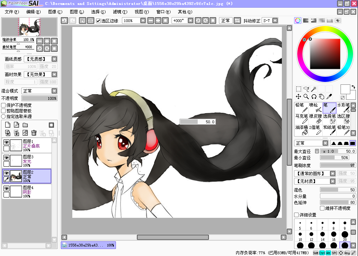The image size is (358, 256).
Task: Toggle the 选区边缘 checkbox
Action: (x=98, y=21)
